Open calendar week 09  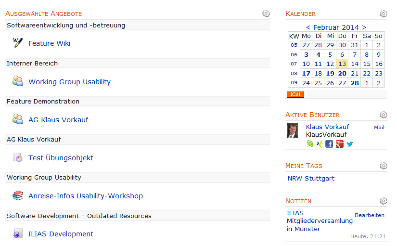[x=294, y=83]
